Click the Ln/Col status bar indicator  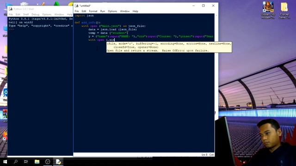(208, 155)
